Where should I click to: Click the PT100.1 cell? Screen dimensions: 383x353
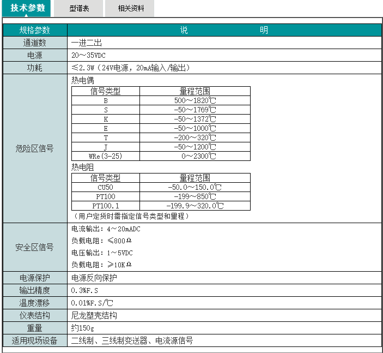(106, 206)
